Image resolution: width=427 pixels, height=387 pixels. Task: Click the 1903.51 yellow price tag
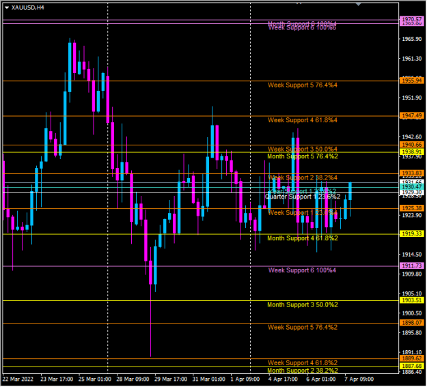tap(412, 300)
